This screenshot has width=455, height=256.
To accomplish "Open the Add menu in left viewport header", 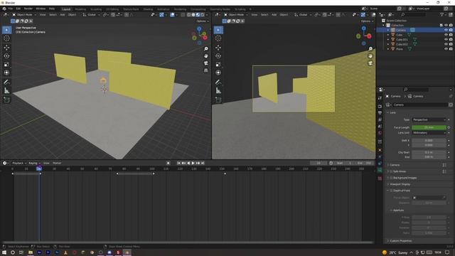I will click(x=63, y=14).
